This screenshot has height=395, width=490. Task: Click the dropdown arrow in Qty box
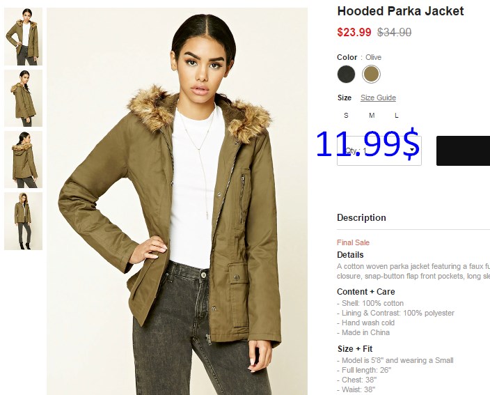point(413,150)
